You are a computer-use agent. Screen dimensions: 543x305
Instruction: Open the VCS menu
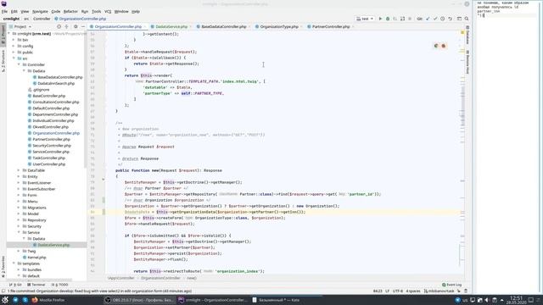point(108,11)
